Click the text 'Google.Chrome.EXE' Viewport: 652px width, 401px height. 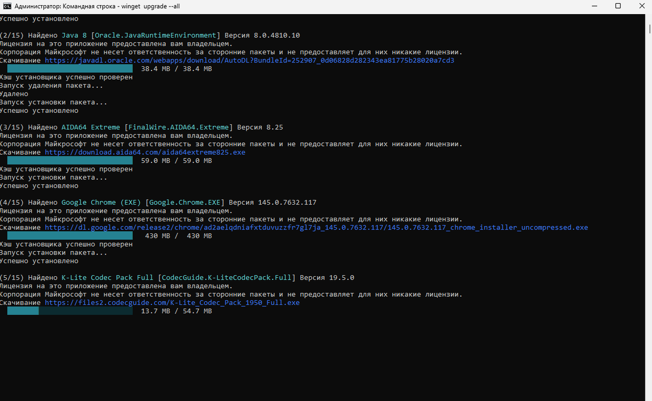point(185,202)
